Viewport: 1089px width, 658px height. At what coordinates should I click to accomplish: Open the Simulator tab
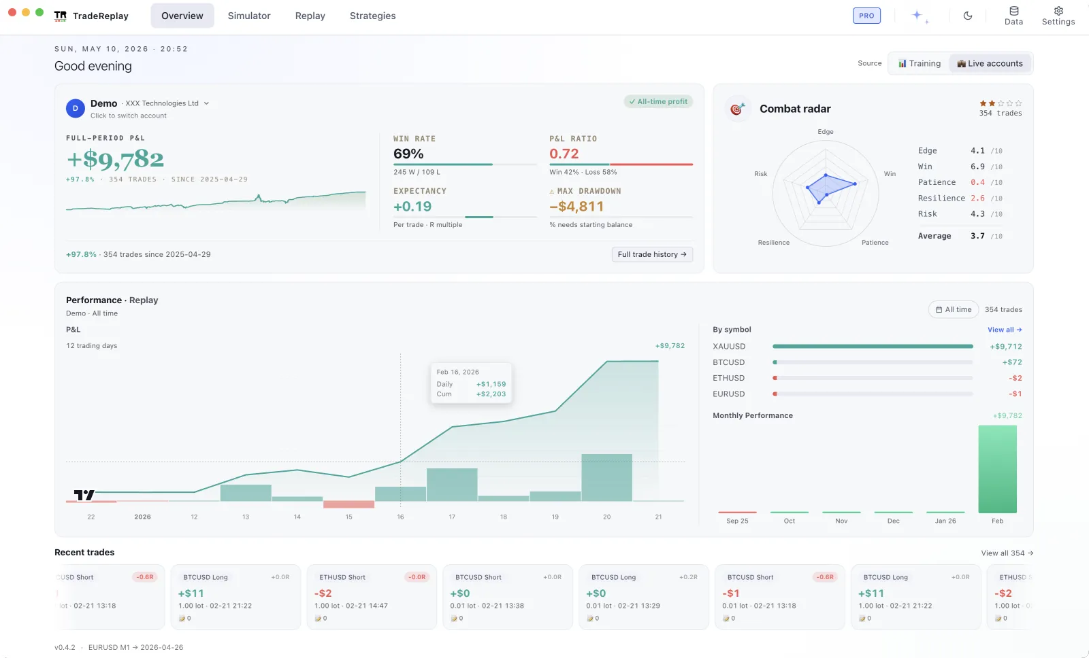(249, 16)
